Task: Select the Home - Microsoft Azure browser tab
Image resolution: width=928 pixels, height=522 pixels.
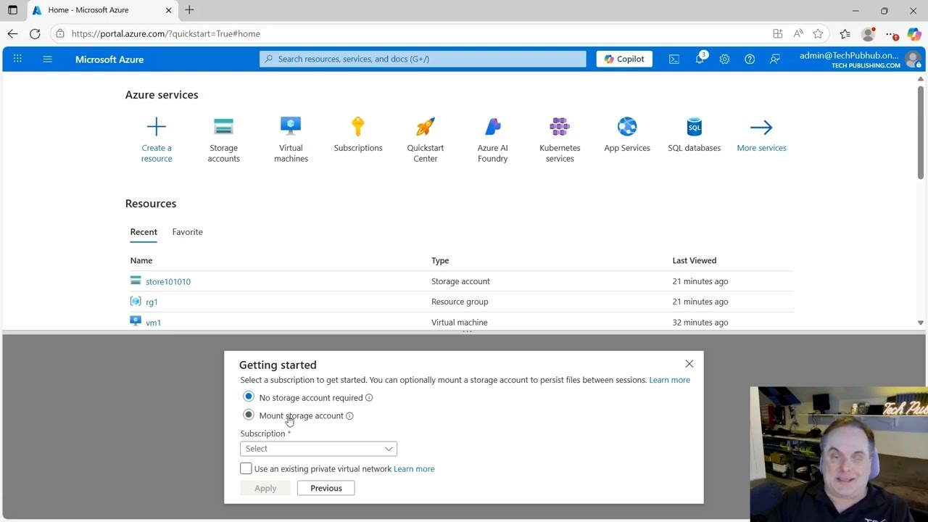Action: 102,10
